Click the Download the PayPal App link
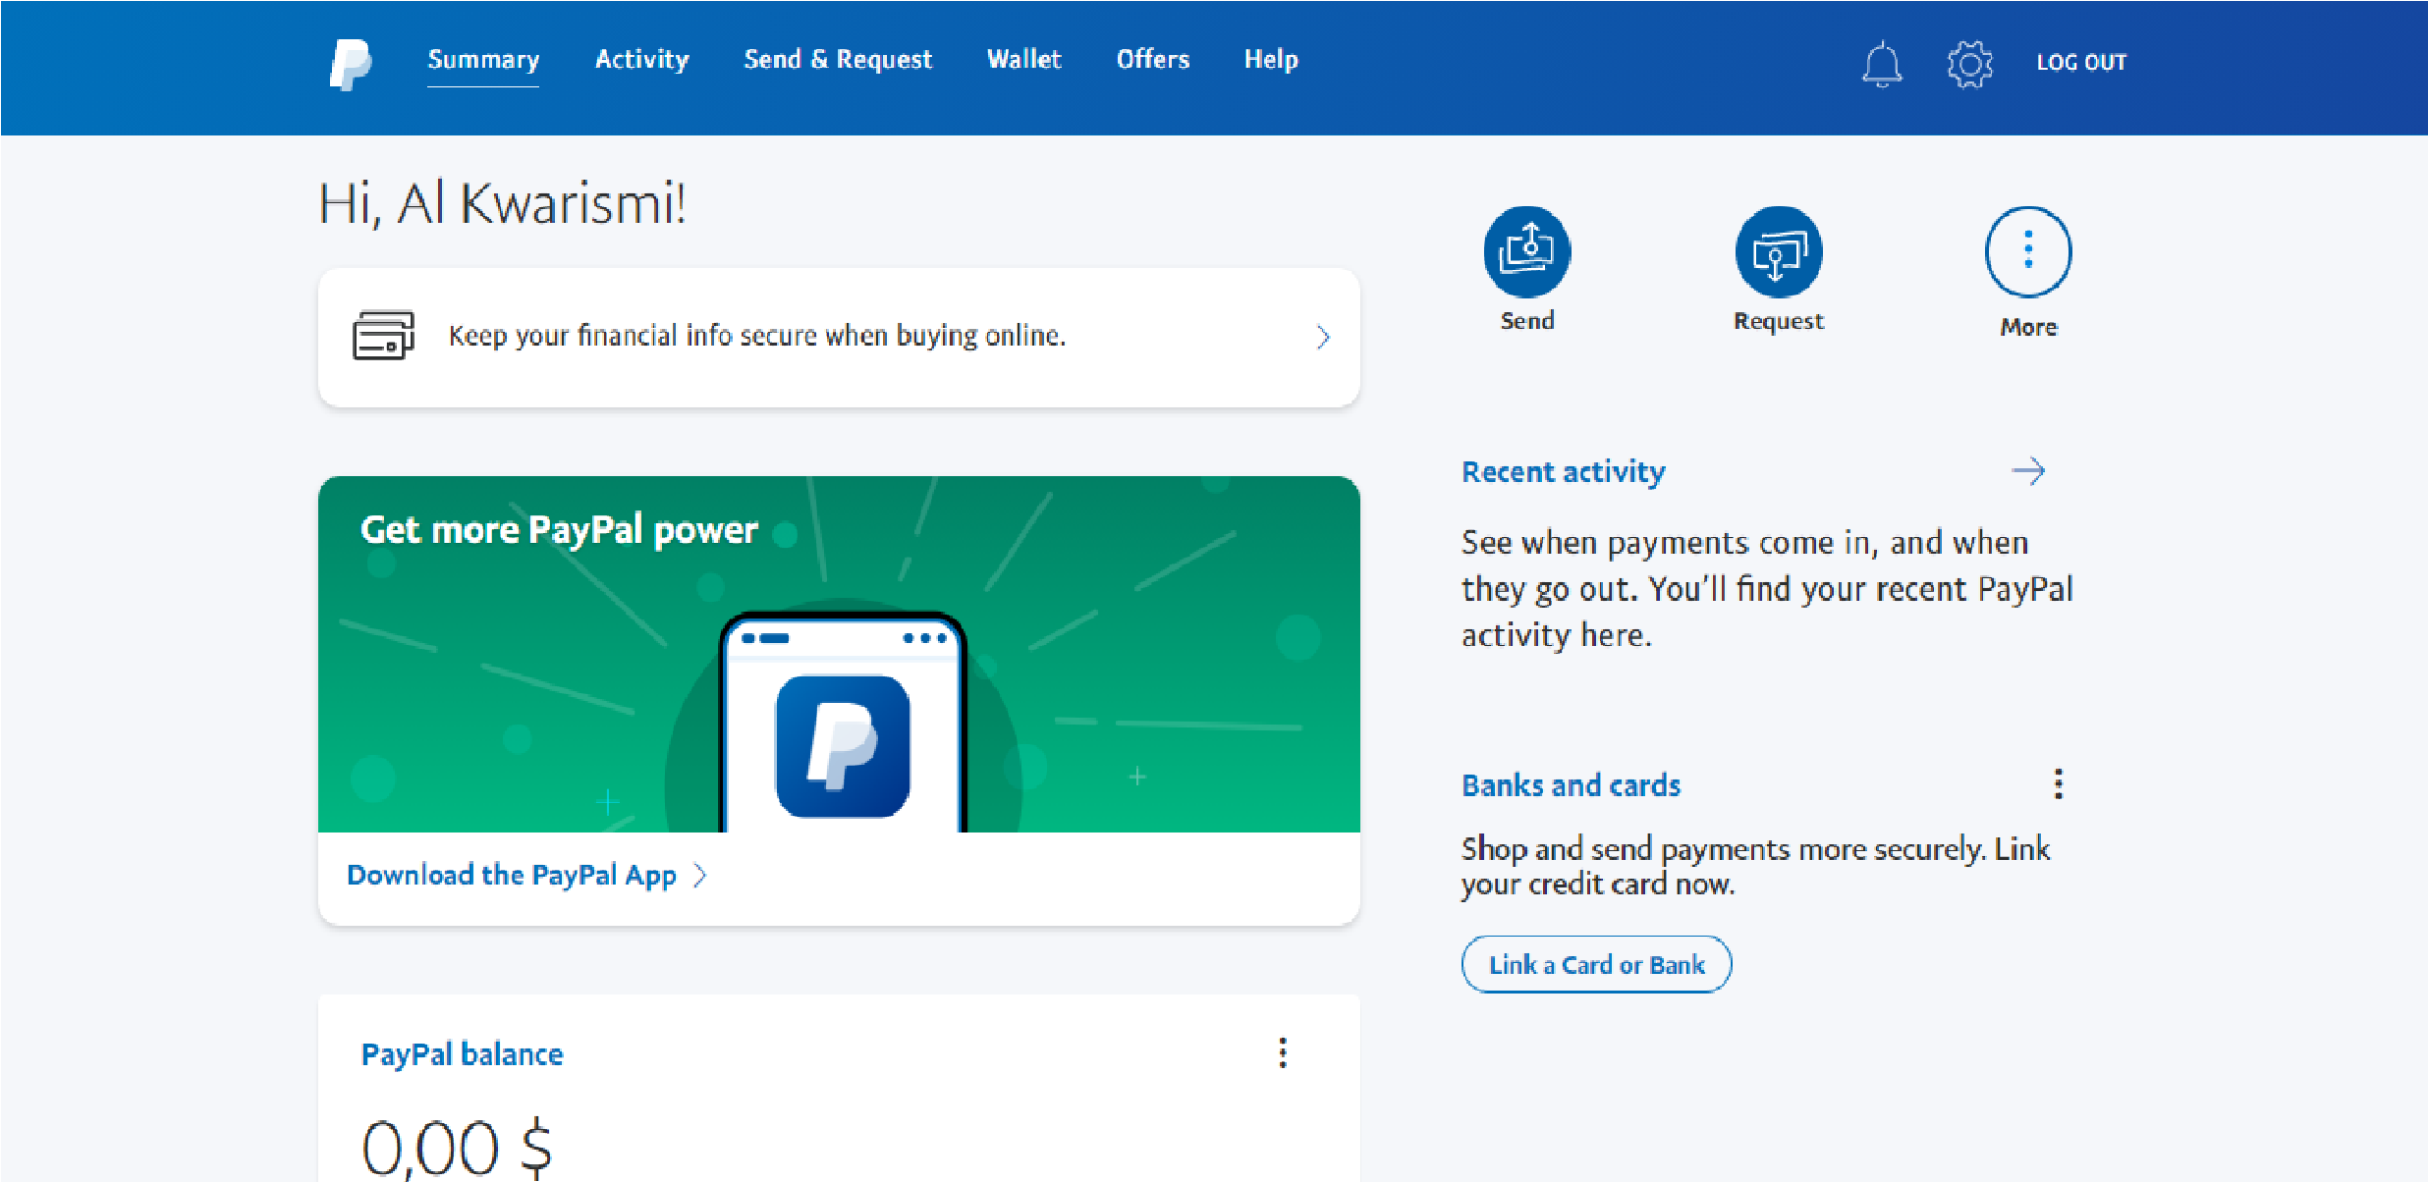This screenshot has height=1182, width=2428. [x=512, y=876]
